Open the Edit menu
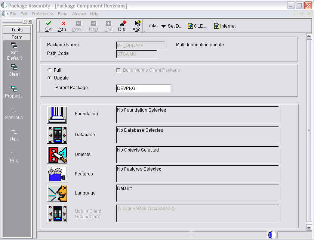This screenshot has width=314, height=240. click(24, 14)
